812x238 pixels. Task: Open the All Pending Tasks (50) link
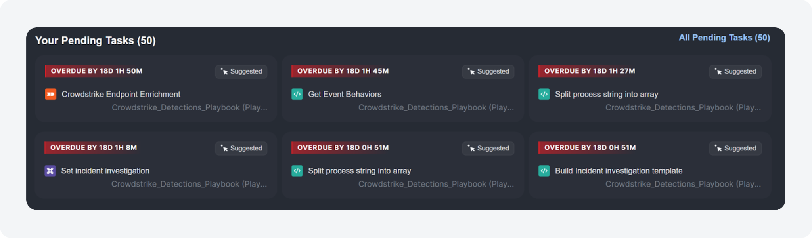(724, 38)
